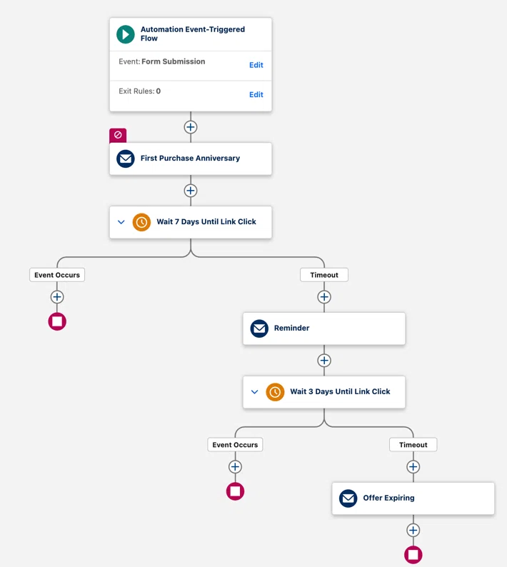This screenshot has height=567, width=507.
Task: Click the end stop icon below Offer Expiring
Action: click(x=413, y=555)
